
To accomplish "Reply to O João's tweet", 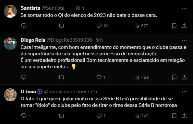I will 25,116.
